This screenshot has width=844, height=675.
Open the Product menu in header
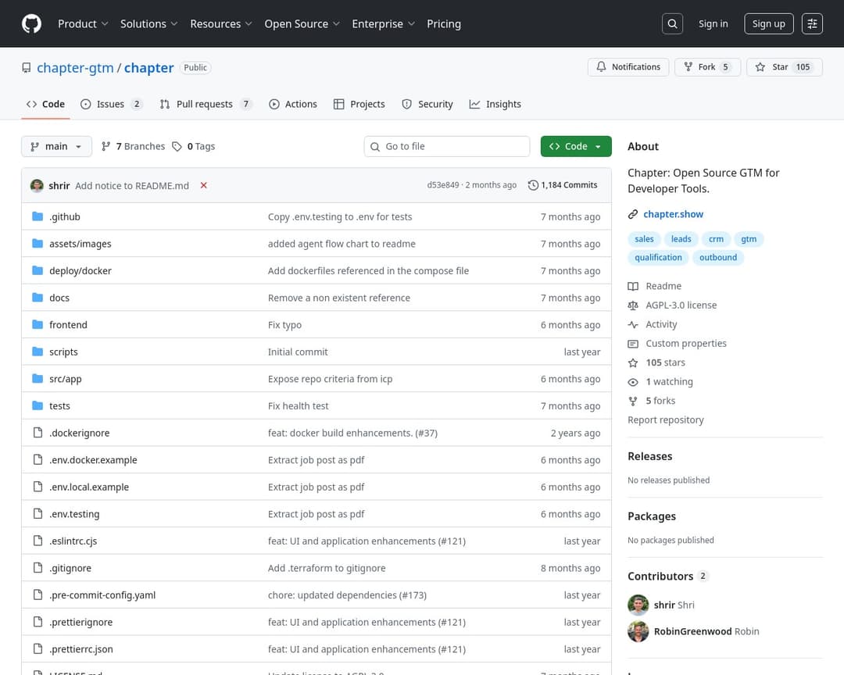click(83, 23)
